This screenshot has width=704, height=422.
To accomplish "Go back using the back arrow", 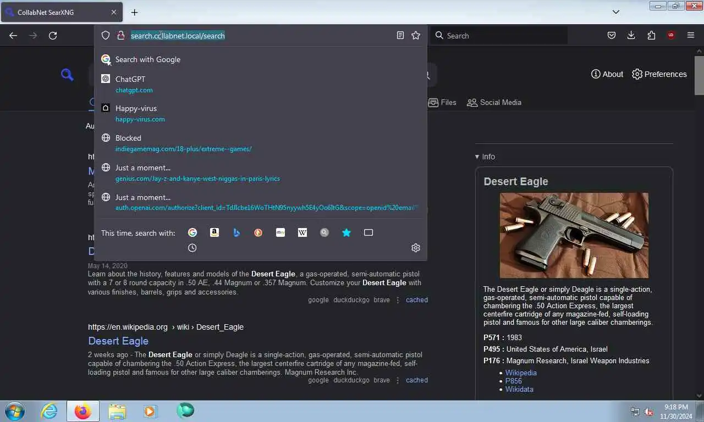I will (x=13, y=36).
